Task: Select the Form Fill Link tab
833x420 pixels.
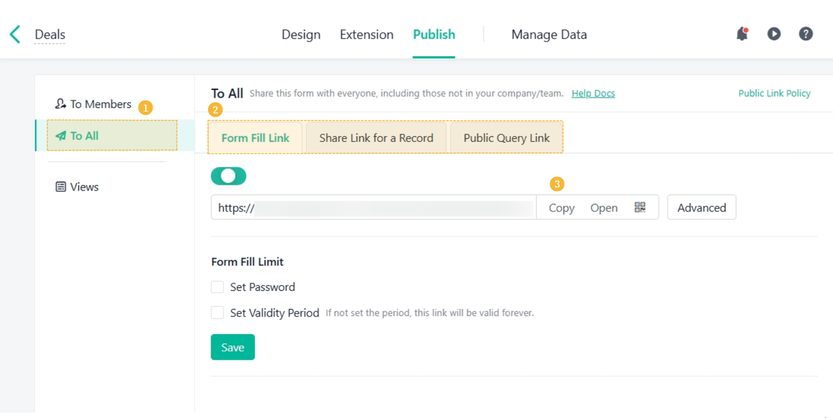Action: coord(255,137)
